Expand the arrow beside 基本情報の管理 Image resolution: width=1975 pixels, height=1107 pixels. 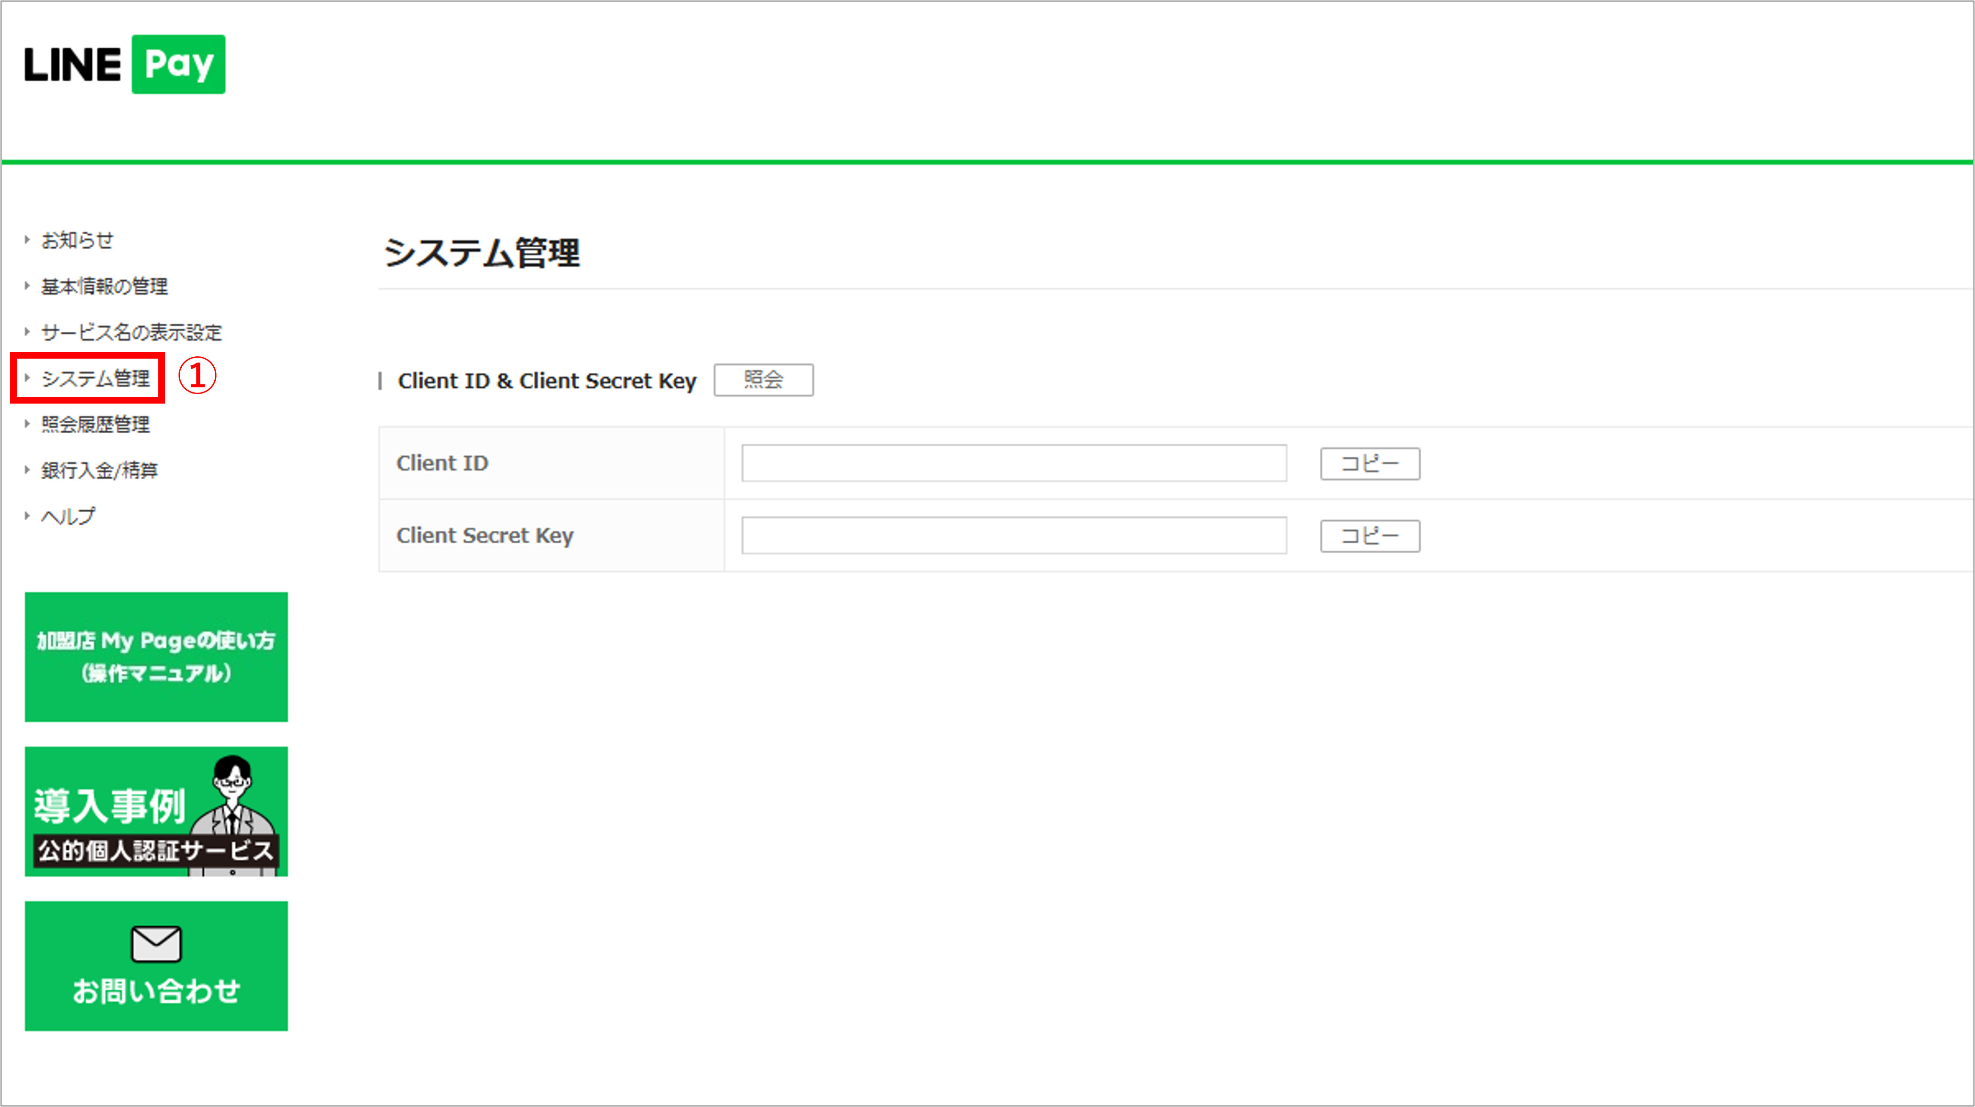pos(27,286)
